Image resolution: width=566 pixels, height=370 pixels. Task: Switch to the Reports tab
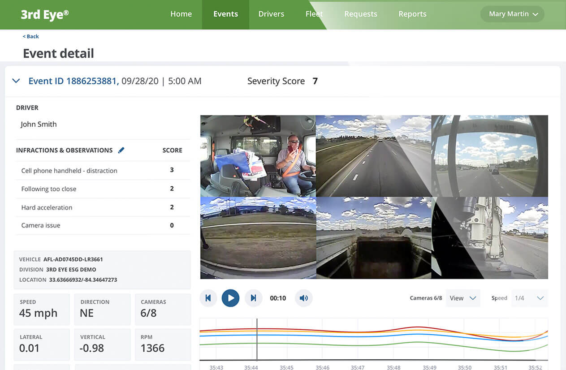coord(412,14)
